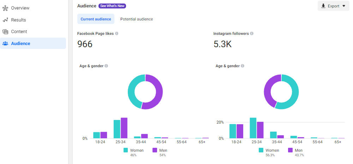Select the Current audience tab

coord(96,19)
